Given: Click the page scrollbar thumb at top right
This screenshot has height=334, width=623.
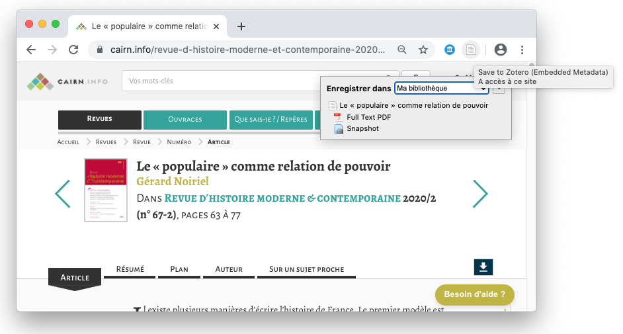Looking at the screenshot, I should [531, 65].
